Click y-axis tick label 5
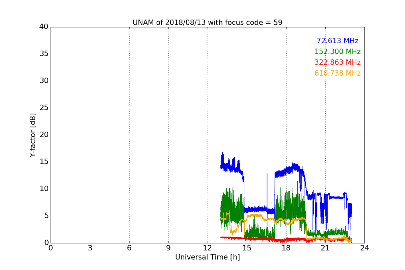Viewport: 405px width, 270px height. tap(46, 216)
